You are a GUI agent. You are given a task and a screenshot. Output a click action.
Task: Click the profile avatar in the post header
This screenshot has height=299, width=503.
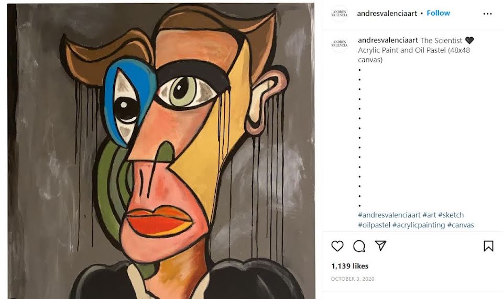pos(340,14)
